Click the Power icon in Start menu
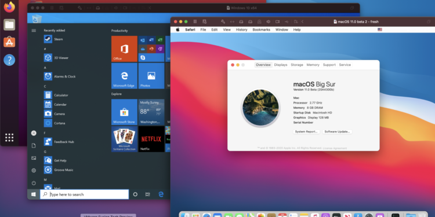This screenshot has width=435, height=217. (x=34, y=183)
